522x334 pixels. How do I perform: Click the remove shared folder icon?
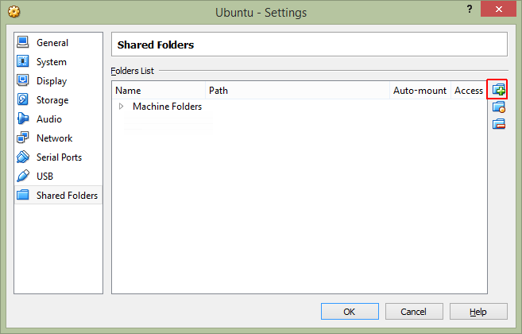(498, 123)
